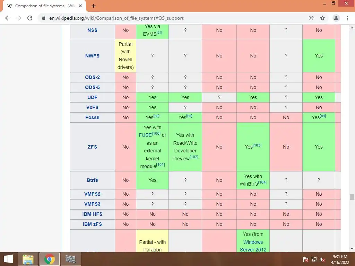
Task: Click scrollbar up arrow
Action: point(352,28)
